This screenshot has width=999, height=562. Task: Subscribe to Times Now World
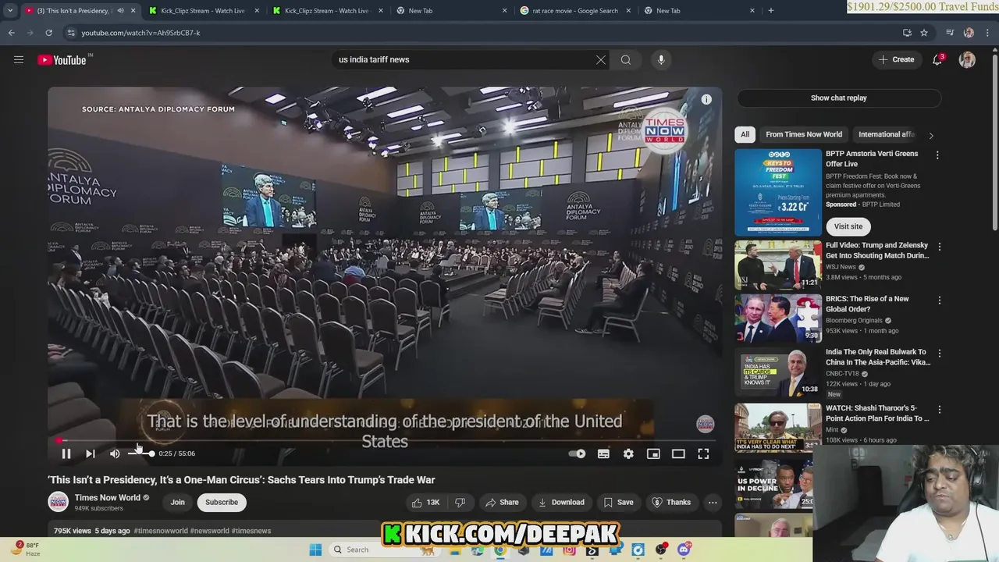click(x=222, y=502)
